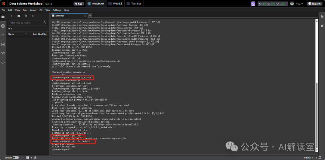The image size is (325, 160).
Task: Toggle the Simple mode switch
Action: click(x=15, y=158)
